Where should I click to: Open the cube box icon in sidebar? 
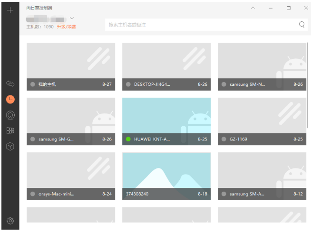click(x=10, y=147)
